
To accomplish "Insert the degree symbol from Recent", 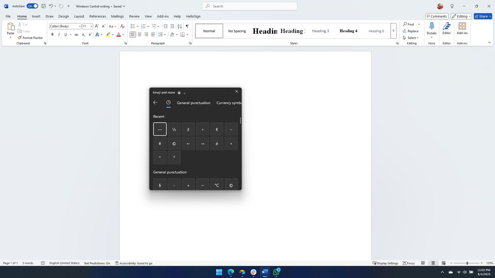I will [x=160, y=157].
